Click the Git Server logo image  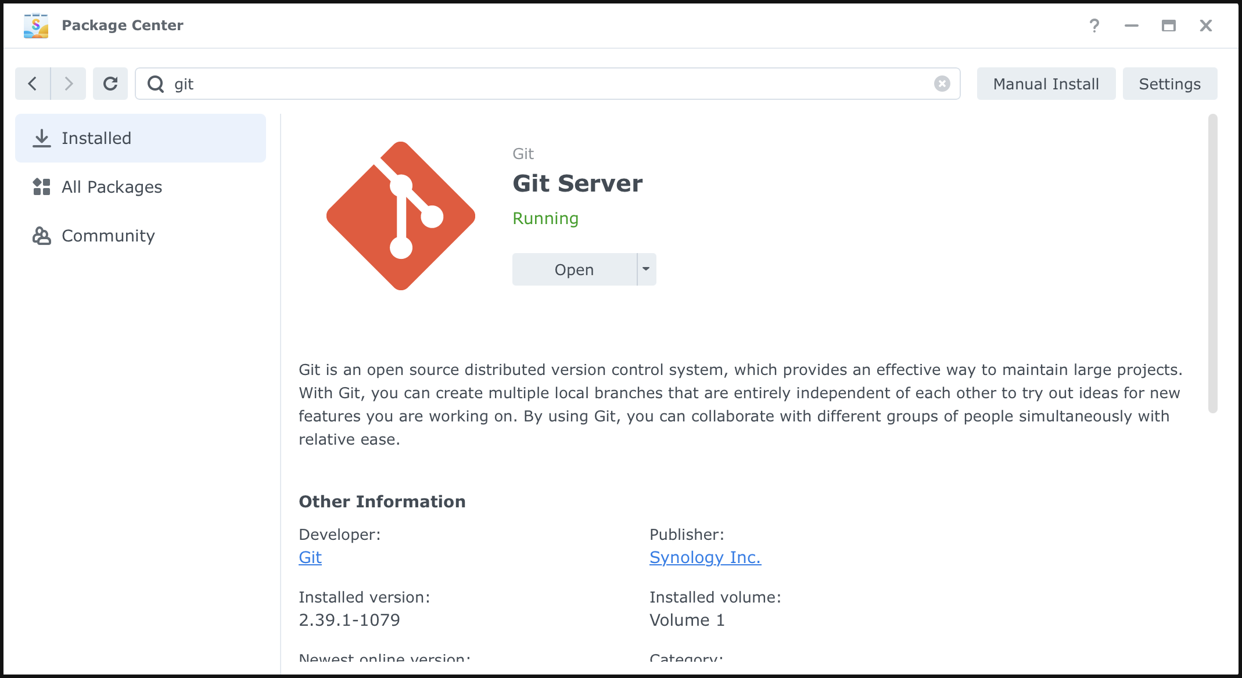pos(401,216)
